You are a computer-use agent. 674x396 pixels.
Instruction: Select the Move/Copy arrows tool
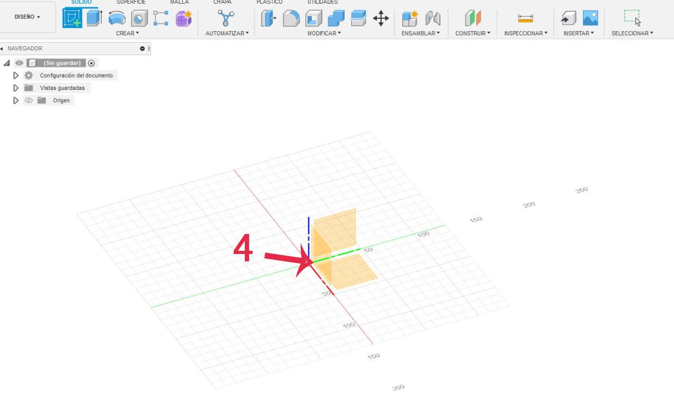tap(381, 19)
